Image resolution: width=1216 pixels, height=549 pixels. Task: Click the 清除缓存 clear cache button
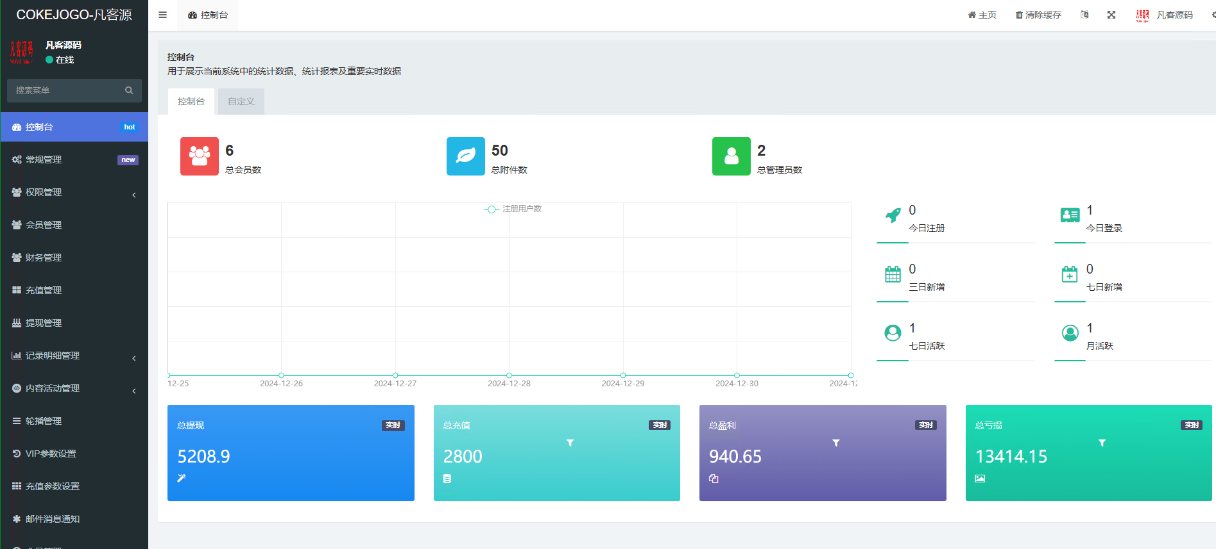(1038, 15)
